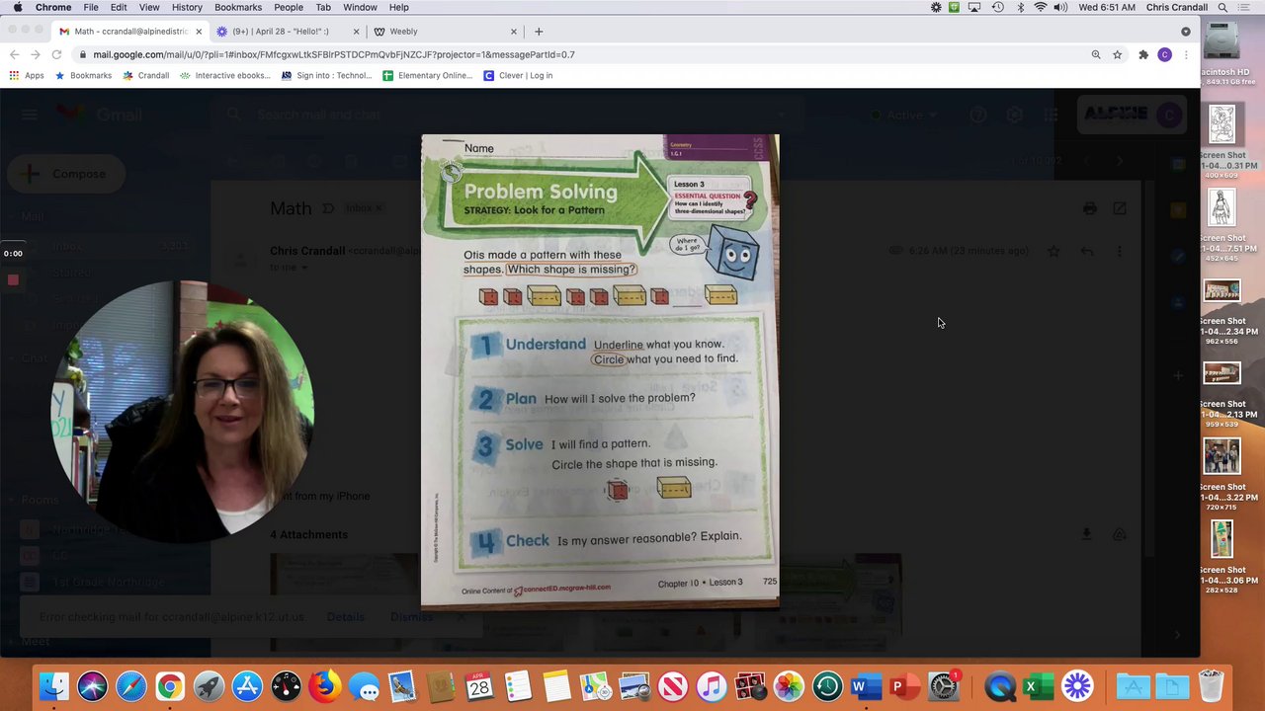This screenshot has height=711, width=1265.
Task: Switch to the April 28 'Hello!' tab
Action: 286,32
